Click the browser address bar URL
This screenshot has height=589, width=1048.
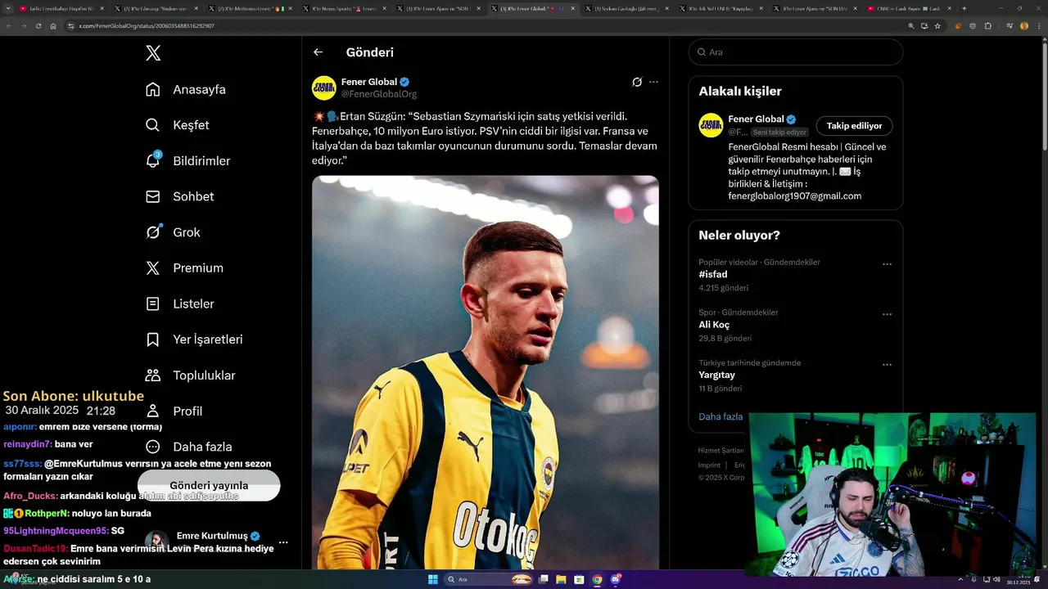tap(147, 26)
